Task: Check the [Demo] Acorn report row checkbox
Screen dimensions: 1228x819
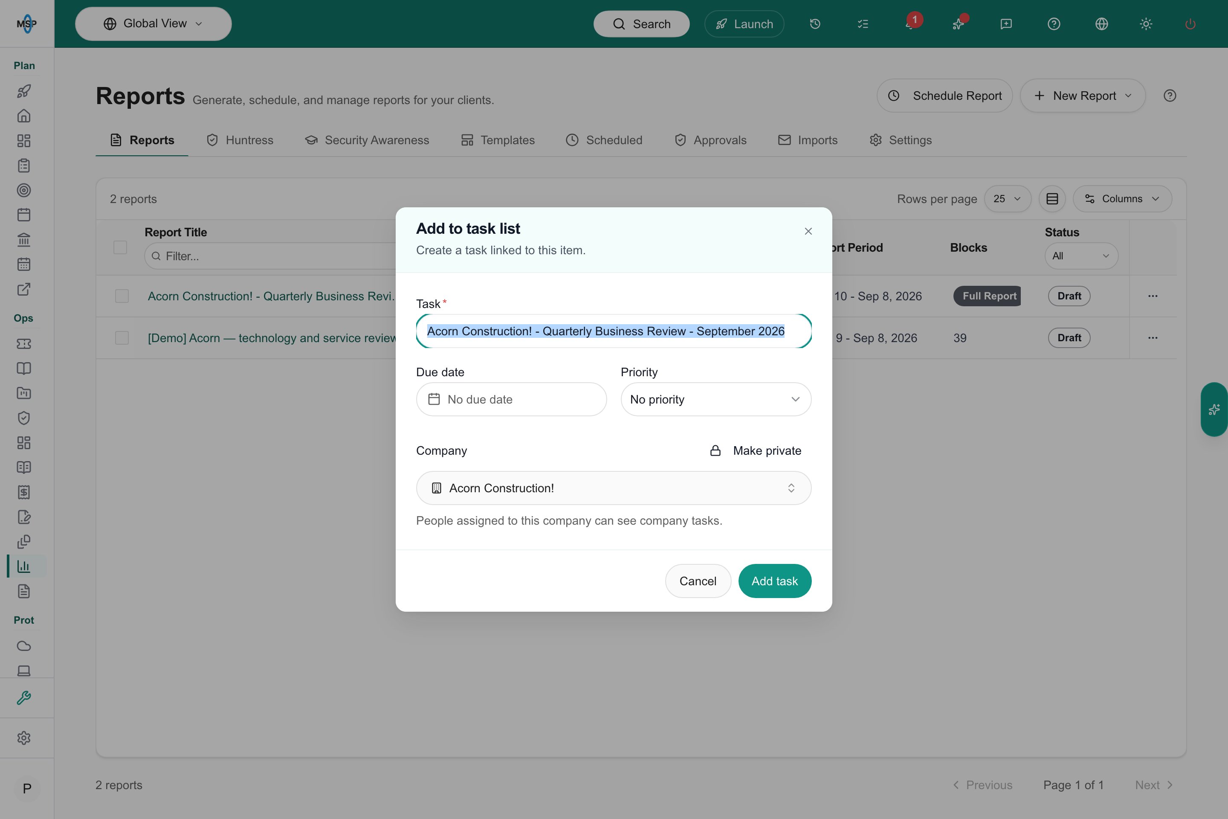Action: click(122, 338)
